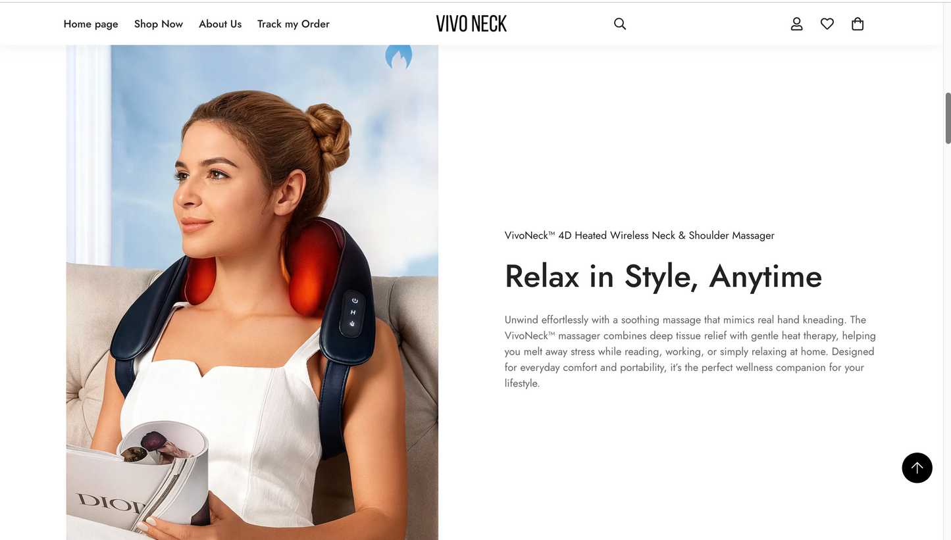Open the About Us page

(x=220, y=24)
